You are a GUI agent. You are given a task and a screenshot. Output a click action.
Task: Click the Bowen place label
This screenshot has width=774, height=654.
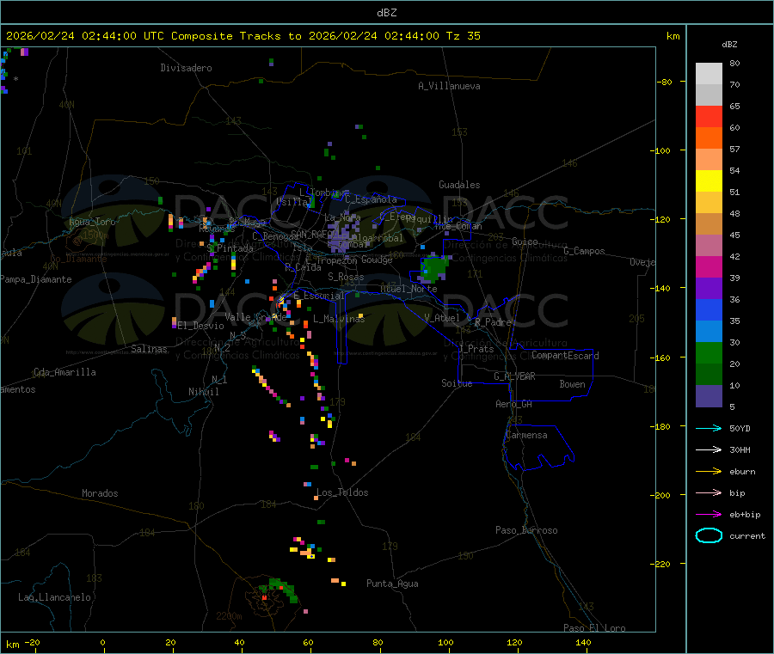572,384
